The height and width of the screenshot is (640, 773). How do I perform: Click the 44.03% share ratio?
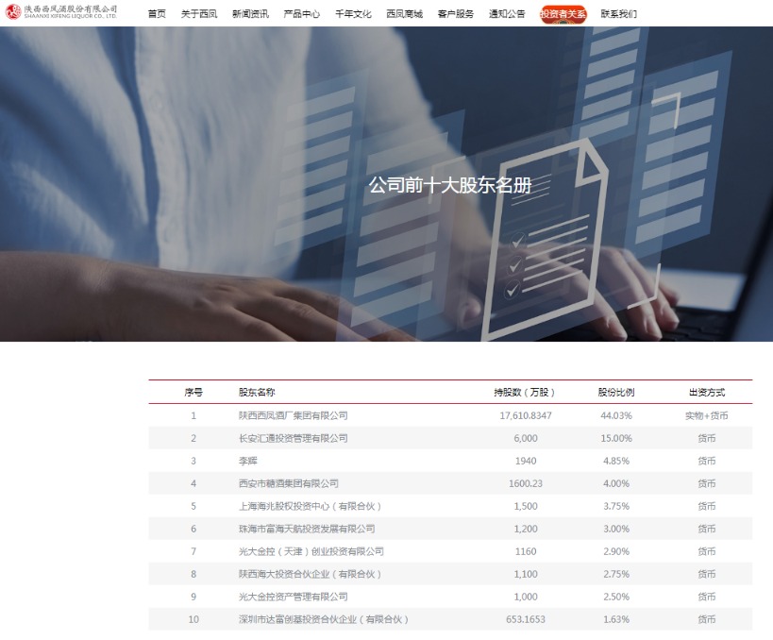[616, 415]
